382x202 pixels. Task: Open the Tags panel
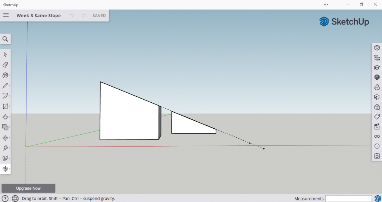click(x=377, y=116)
